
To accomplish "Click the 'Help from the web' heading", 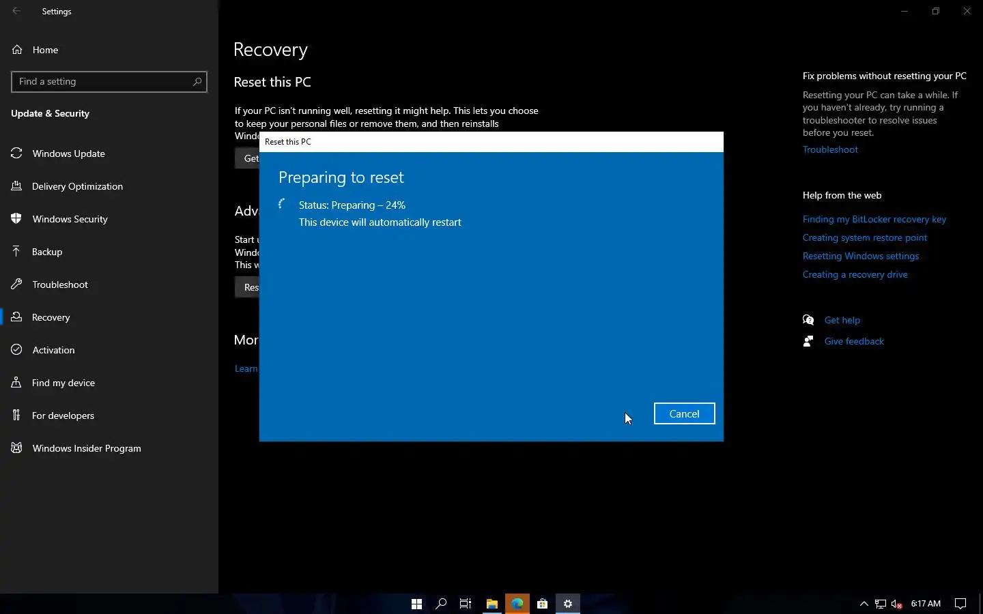I will pyautogui.click(x=842, y=195).
